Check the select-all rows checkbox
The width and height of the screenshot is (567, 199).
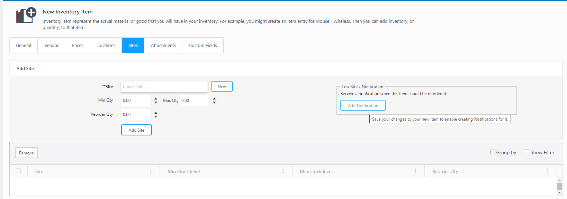tap(18, 171)
